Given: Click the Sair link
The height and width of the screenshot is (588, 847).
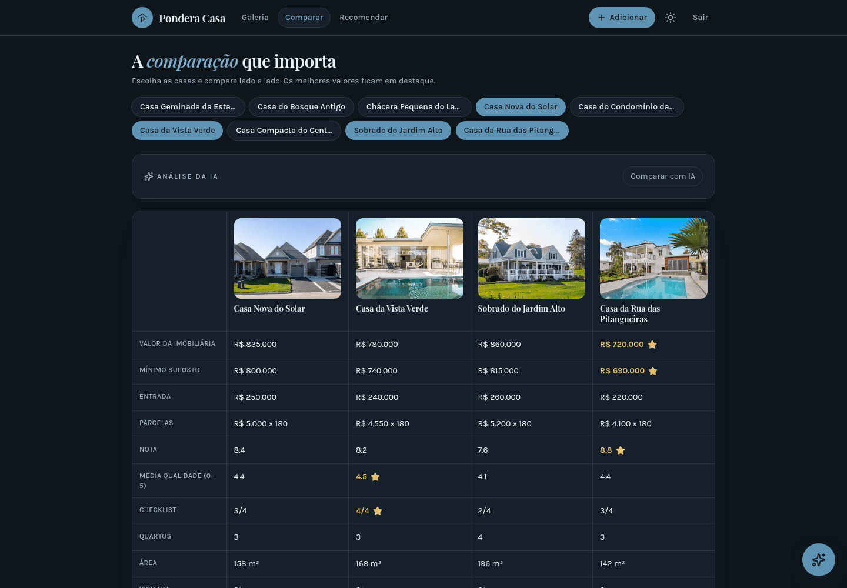Looking at the screenshot, I should pyautogui.click(x=701, y=18).
